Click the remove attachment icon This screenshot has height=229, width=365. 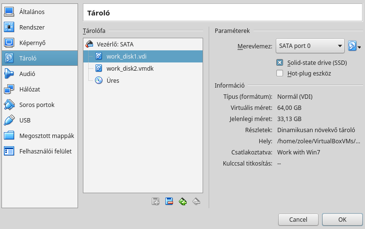[196, 201]
